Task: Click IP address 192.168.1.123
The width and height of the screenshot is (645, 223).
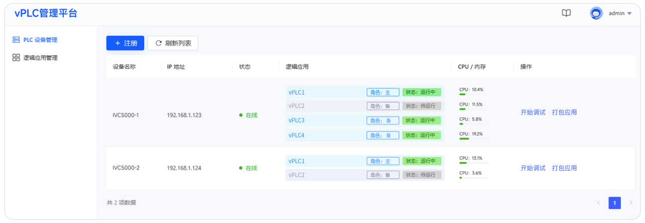Action: pyautogui.click(x=184, y=115)
